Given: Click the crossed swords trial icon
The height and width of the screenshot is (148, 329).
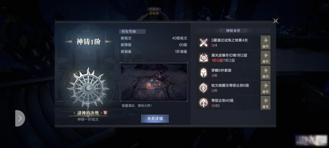Looking at the screenshot, I should [203, 42].
